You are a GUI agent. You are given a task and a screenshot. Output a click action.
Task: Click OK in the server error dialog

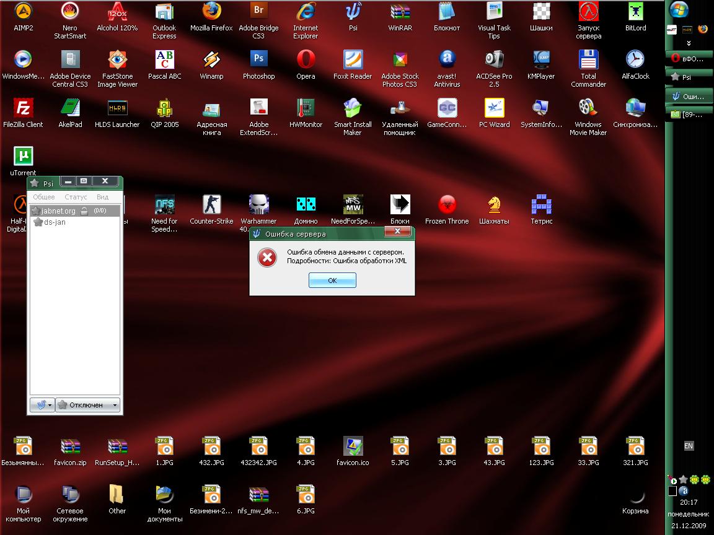(332, 281)
